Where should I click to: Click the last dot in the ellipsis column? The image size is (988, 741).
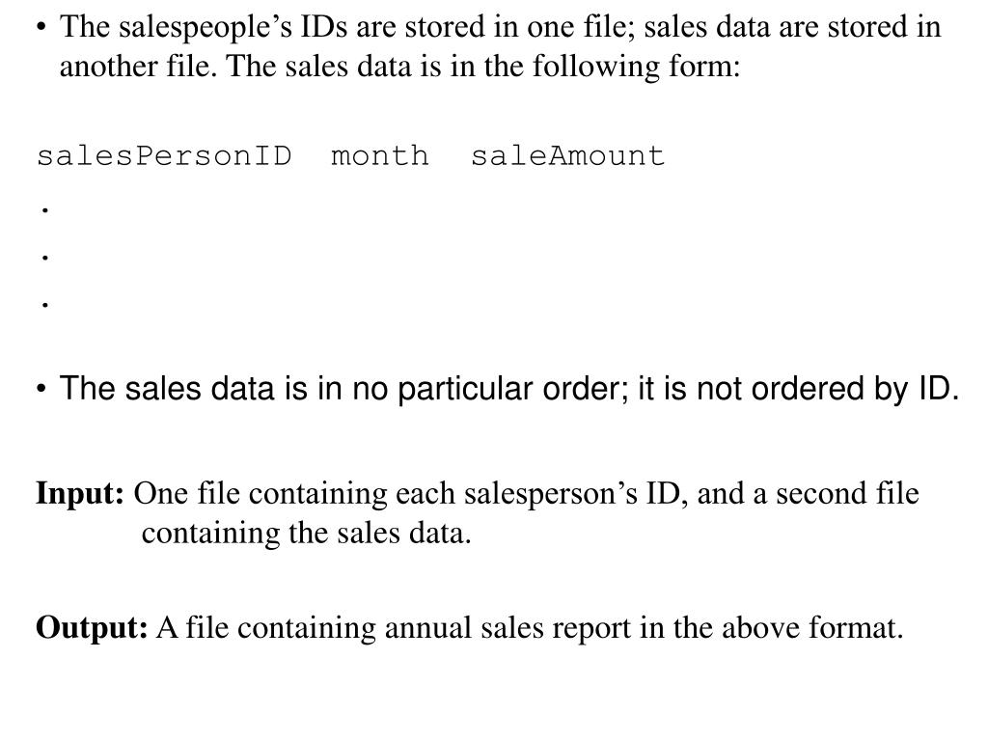pyautogui.click(x=44, y=306)
